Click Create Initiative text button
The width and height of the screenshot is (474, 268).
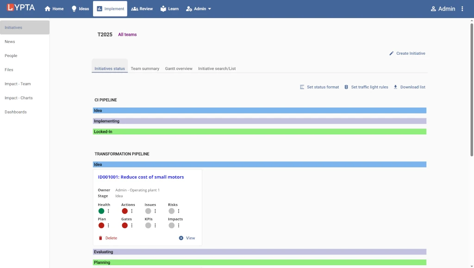click(411, 53)
